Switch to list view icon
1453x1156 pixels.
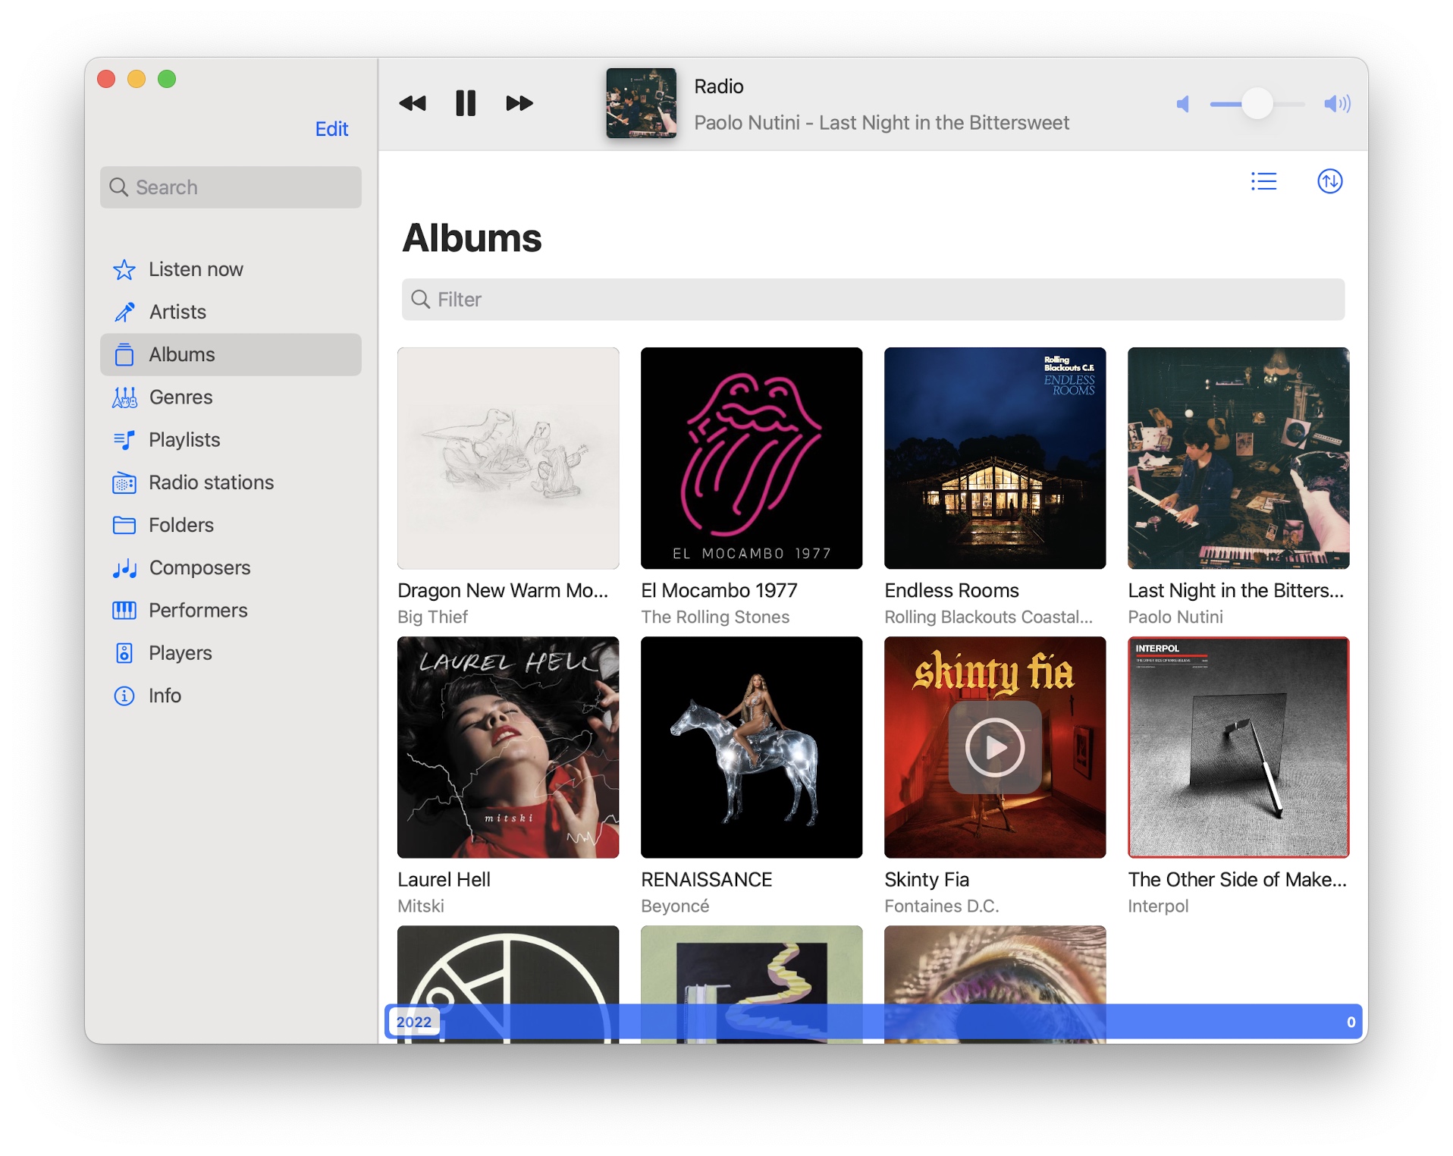pyautogui.click(x=1263, y=181)
